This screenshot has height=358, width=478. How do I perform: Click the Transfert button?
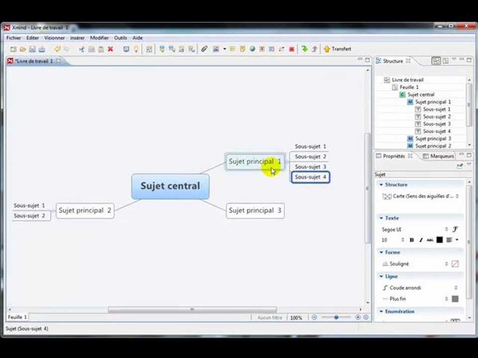point(338,49)
